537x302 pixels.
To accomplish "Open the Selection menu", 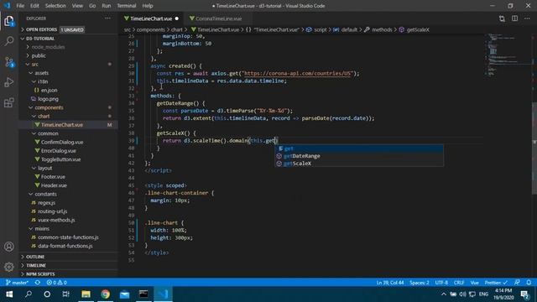I will [x=55, y=6].
